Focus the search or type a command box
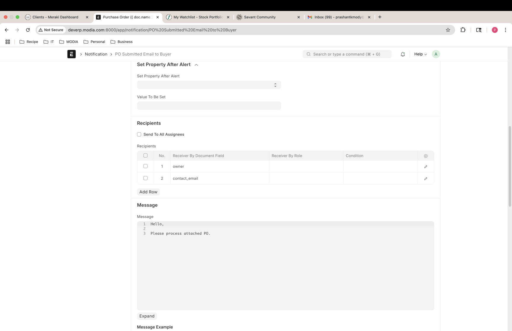 (x=347, y=54)
